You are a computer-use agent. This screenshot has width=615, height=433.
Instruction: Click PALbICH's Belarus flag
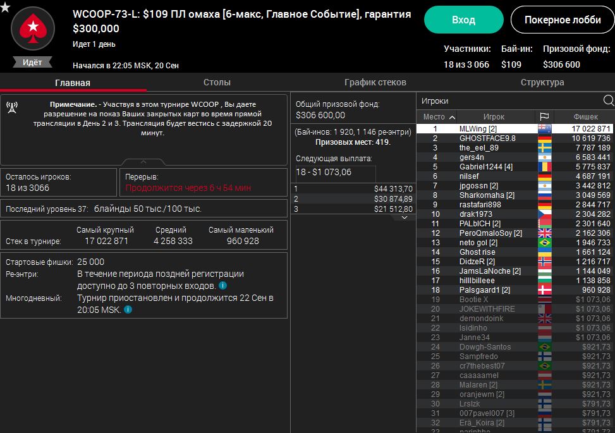544,224
